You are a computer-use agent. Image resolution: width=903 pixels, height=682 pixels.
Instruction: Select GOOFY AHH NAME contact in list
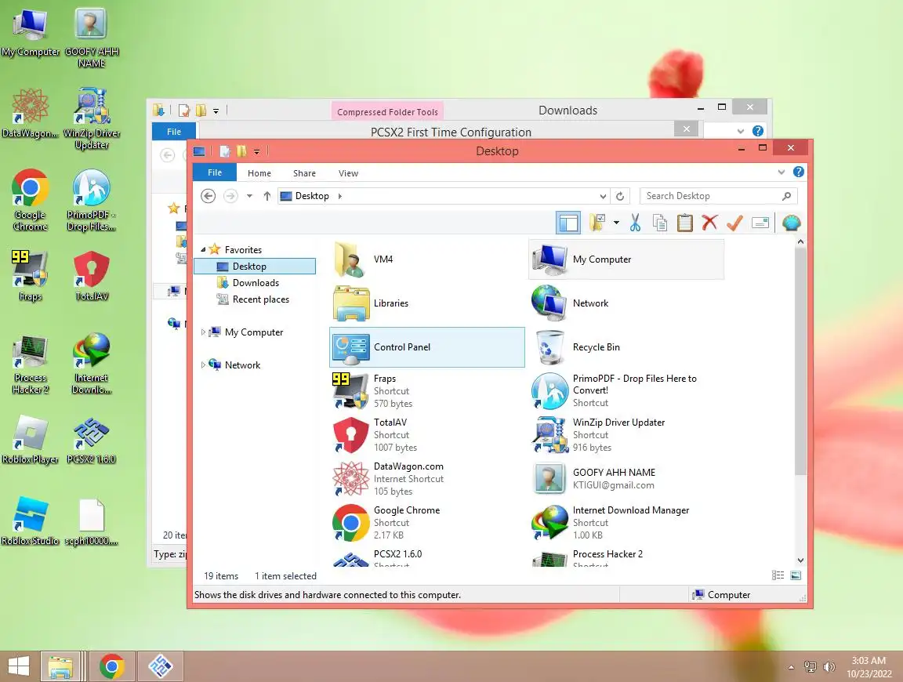(626, 479)
